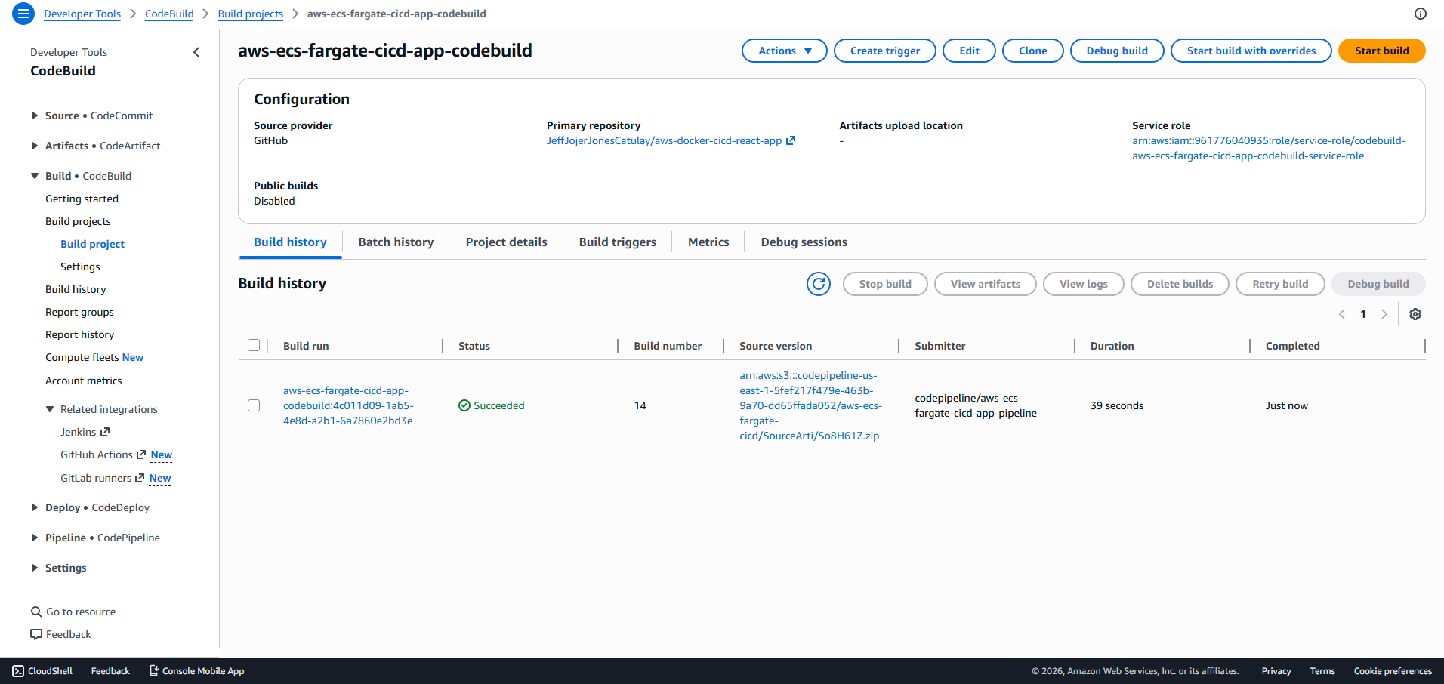Viewport: 1444px width, 684px height.
Task: Click the top Debug build button
Action: point(1117,51)
